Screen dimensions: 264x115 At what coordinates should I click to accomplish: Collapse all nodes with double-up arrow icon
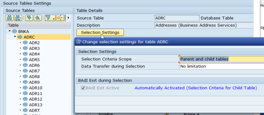click(x=37, y=18)
